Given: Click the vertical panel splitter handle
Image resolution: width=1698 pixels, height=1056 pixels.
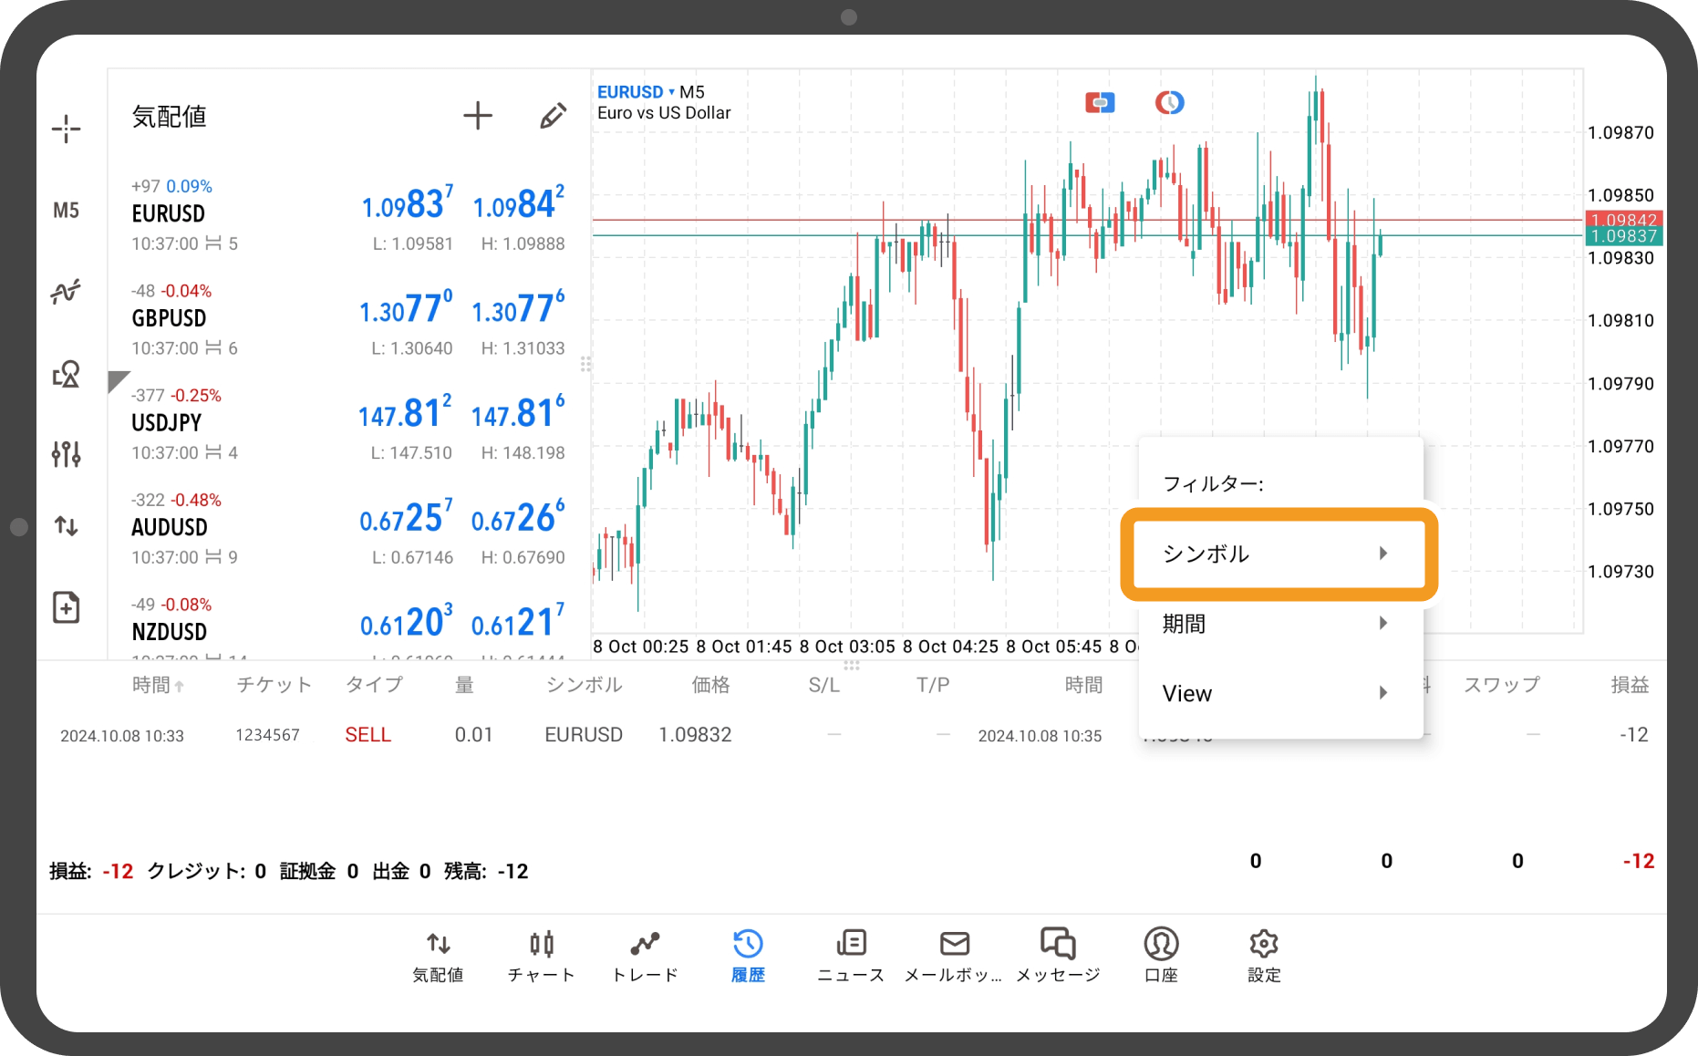Looking at the screenshot, I should [x=585, y=365].
